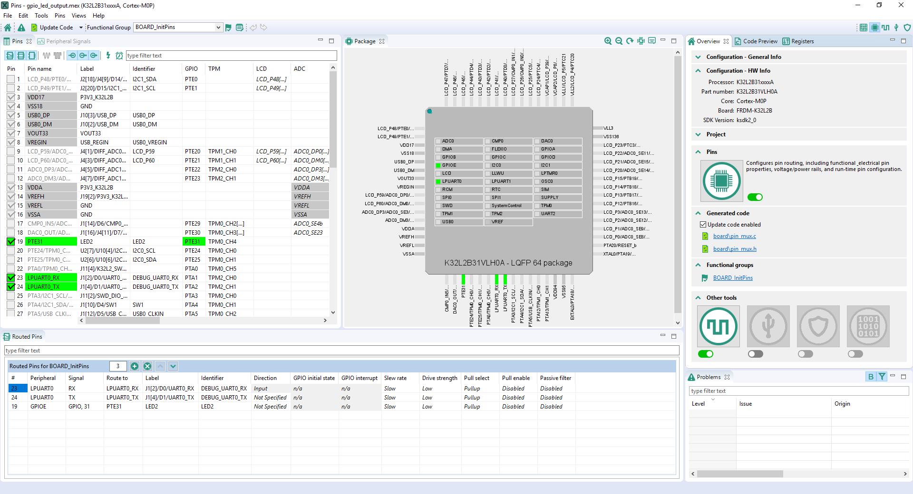The image size is (913, 494).
Task: Open the Tools menu
Action: tap(41, 16)
